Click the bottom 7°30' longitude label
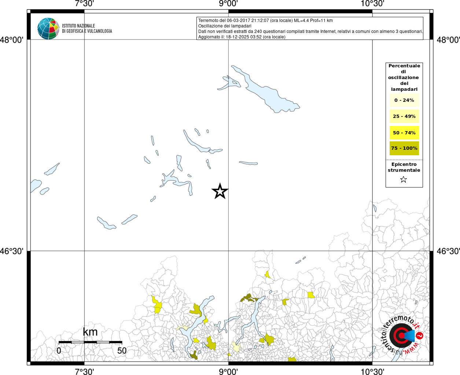Image resolution: width=460 pixels, height=375 pixels. [84, 371]
